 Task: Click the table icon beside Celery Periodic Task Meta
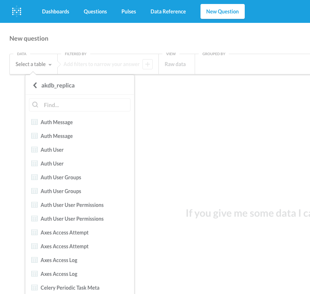(34, 287)
